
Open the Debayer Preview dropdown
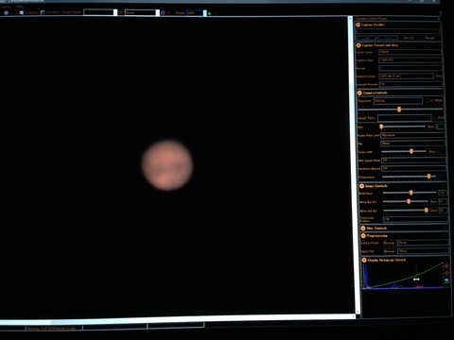coord(411,84)
